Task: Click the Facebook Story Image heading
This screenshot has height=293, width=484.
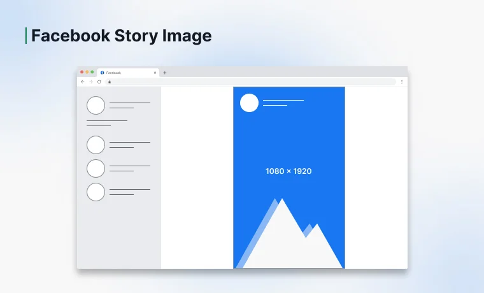Action: [x=121, y=36]
